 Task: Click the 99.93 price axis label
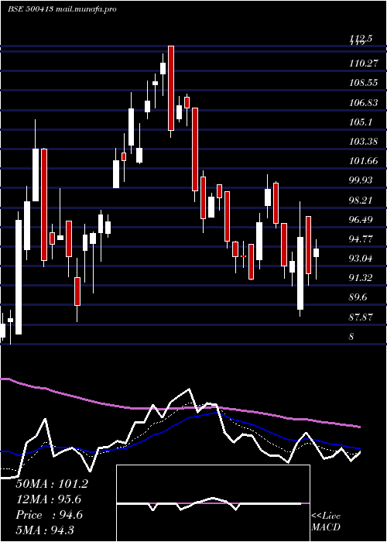[x=361, y=180]
